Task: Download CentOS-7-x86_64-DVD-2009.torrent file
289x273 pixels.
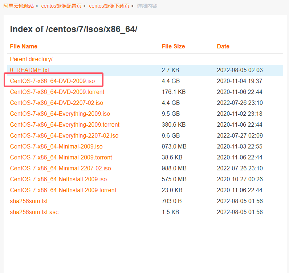Action: pos(57,92)
